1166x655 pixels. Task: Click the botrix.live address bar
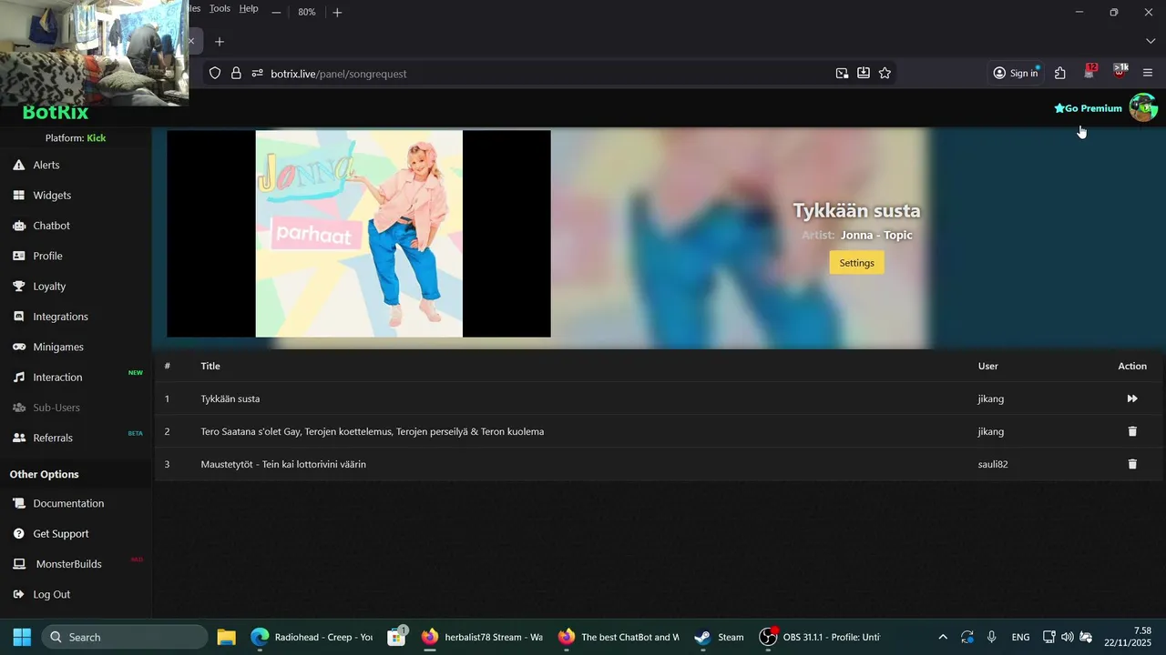pyautogui.click(x=547, y=74)
